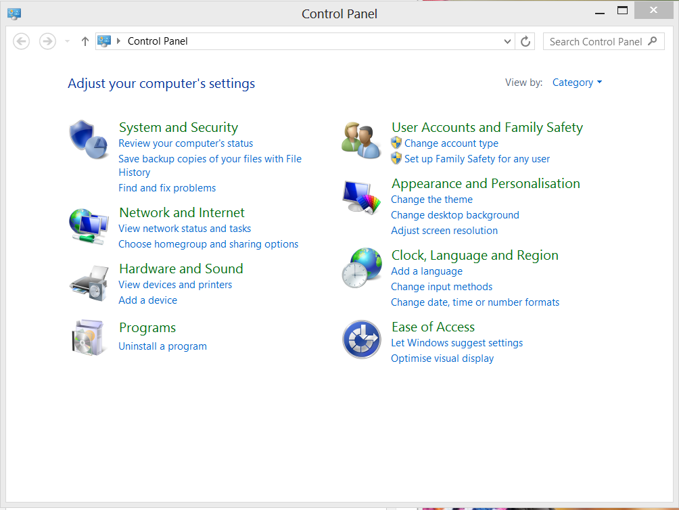This screenshot has width=679, height=510.
Task: Open the Network and Internet globe icon
Action: coord(89,227)
